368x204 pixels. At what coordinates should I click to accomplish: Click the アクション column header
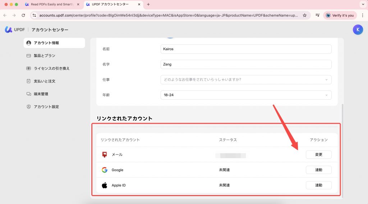click(318, 140)
